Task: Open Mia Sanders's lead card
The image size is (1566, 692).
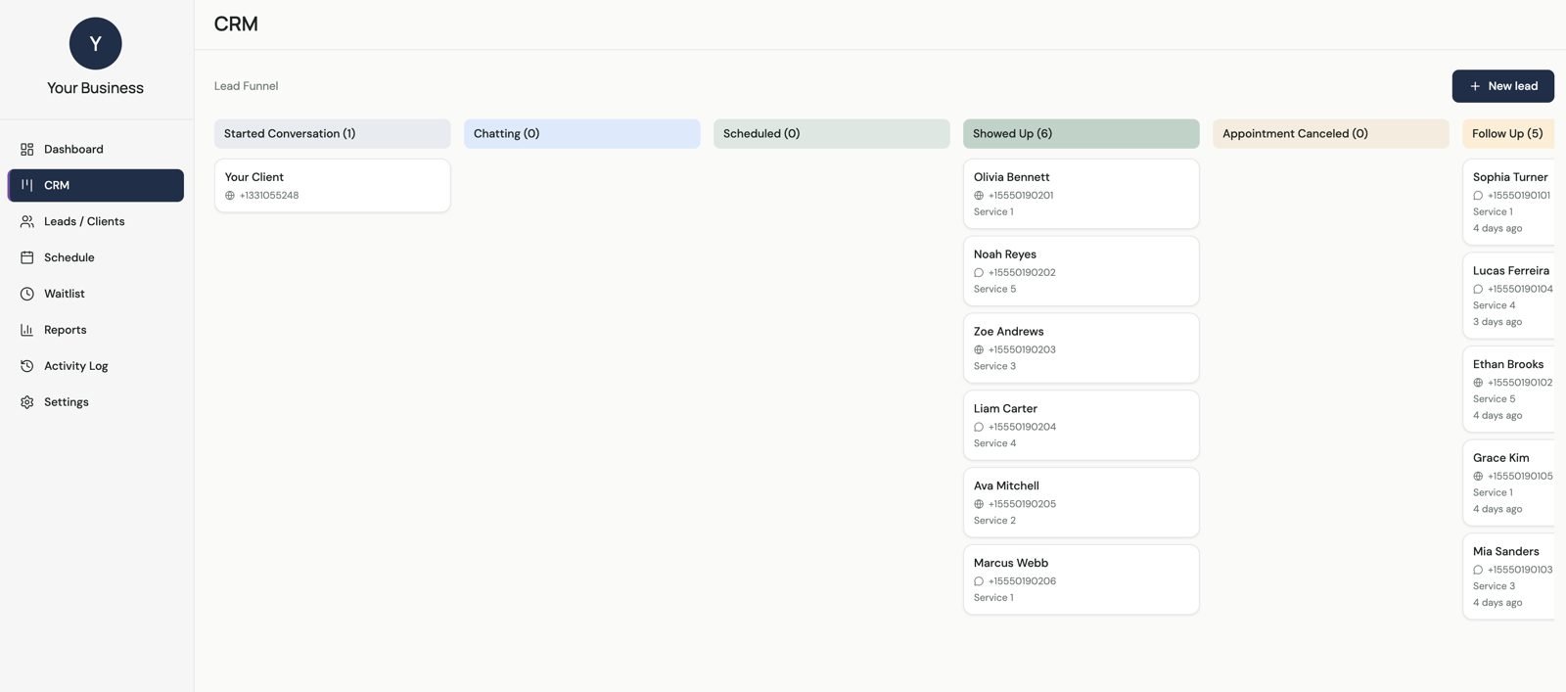Action: (1508, 577)
